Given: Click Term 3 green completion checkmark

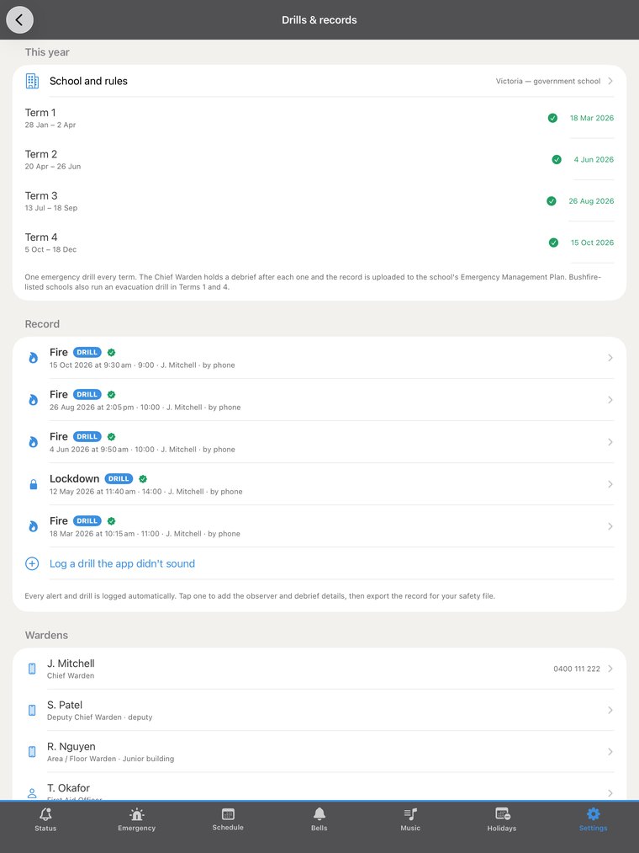Looking at the screenshot, I should click(x=552, y=201).
